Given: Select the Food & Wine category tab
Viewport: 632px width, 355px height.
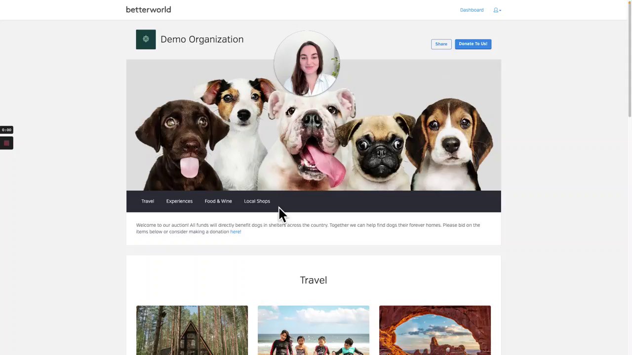Looking at the screenshot, I should pos(218,201).
